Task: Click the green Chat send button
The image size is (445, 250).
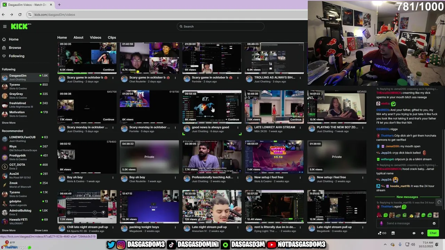Action: pyautogui.click(x=433, y=233)
